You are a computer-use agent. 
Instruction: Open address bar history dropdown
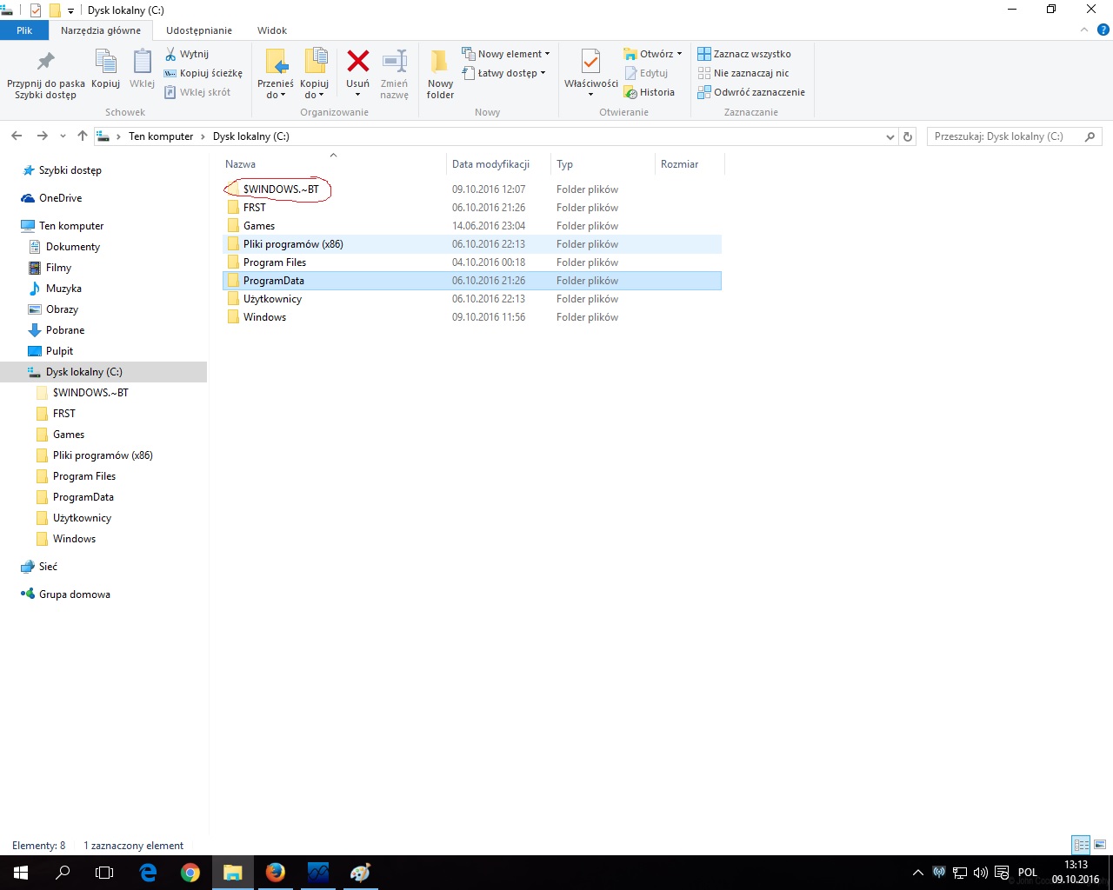(x=890, y=136)
